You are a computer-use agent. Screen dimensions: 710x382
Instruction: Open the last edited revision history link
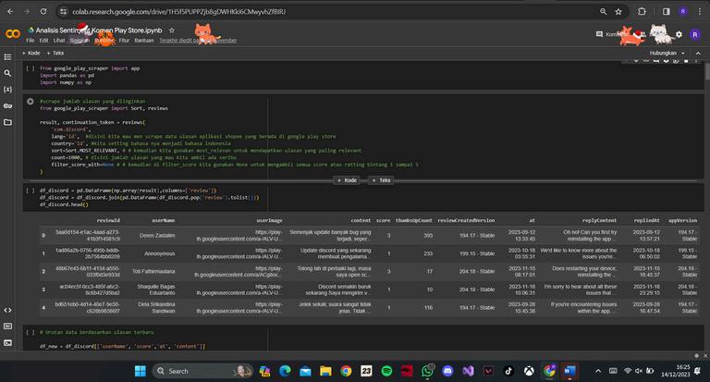click(x=198, y=41)
